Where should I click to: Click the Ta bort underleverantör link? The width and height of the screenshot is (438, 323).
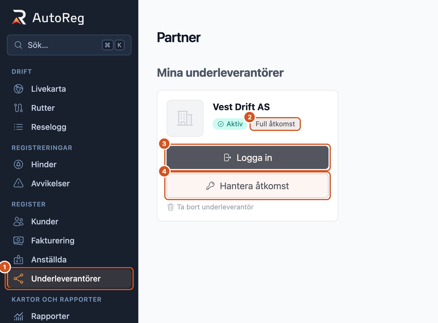(x=211, y=207)
